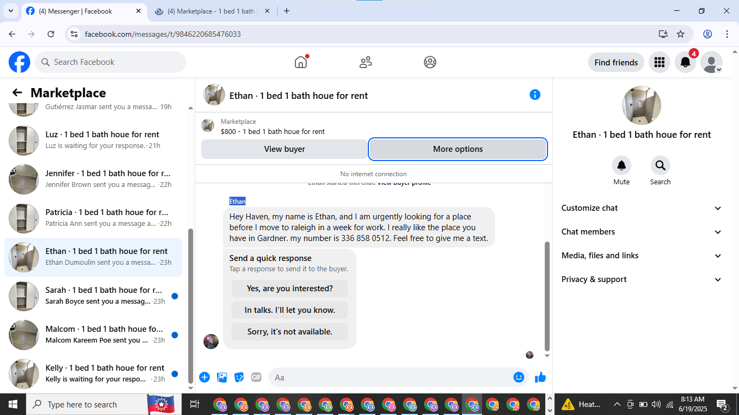Image resolution: width=739 pixels, height=415 pixels.
Task: Open the Windows notification center
Action: tap(722, 404)
